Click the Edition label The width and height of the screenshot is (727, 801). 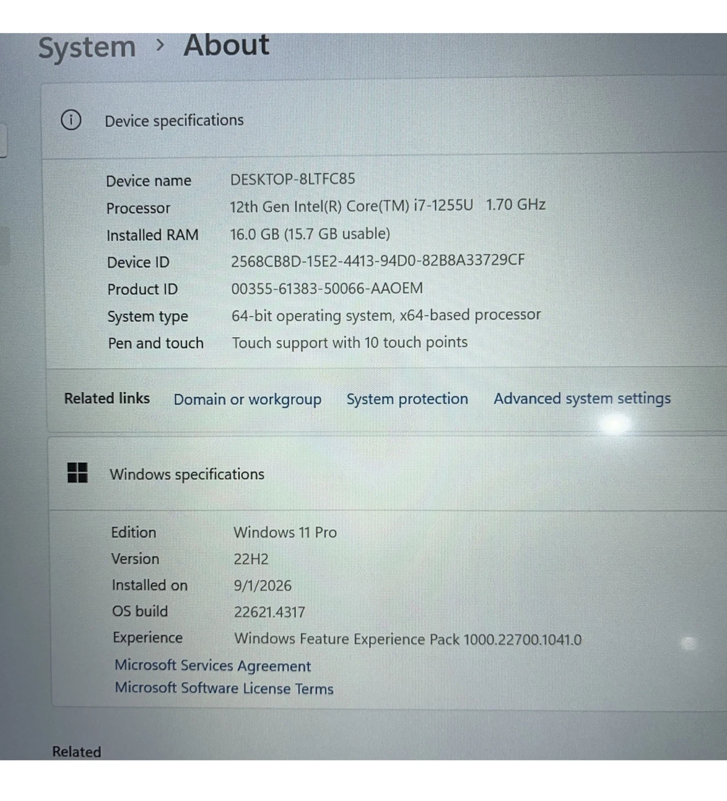coord(134,532)
